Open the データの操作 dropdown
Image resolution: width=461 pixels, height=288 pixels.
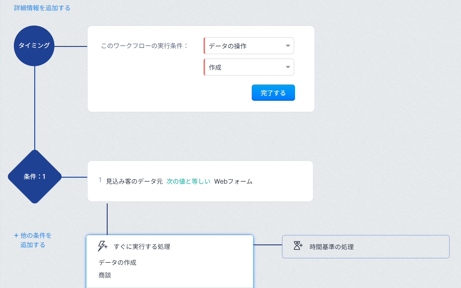click(248, 46)
